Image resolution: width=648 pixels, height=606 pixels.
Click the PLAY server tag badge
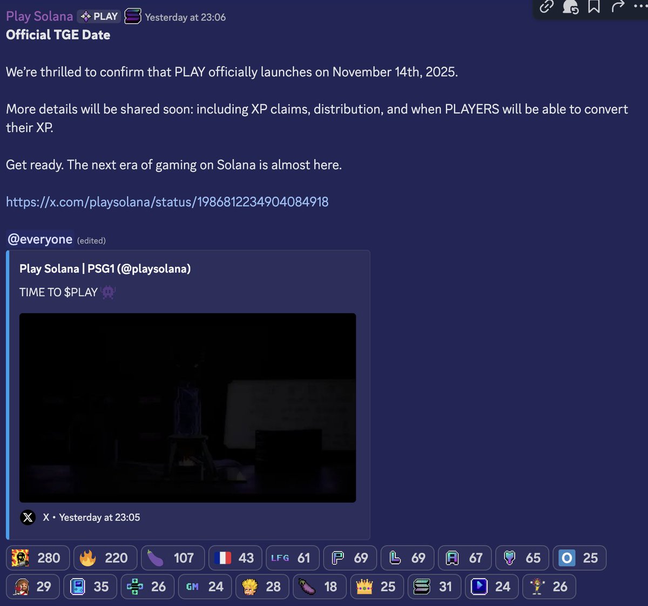point(99,17)
